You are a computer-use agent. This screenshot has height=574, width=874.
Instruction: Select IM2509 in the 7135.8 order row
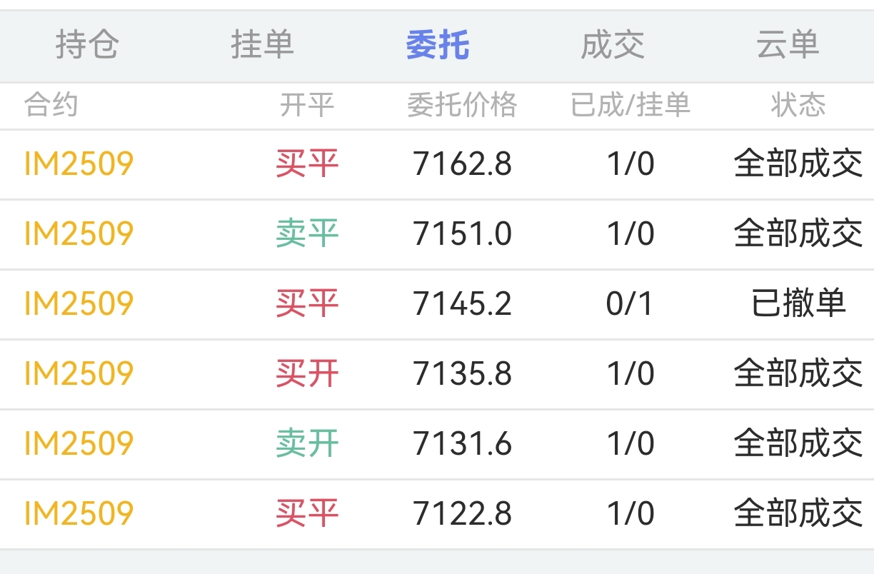click(79, 373)
